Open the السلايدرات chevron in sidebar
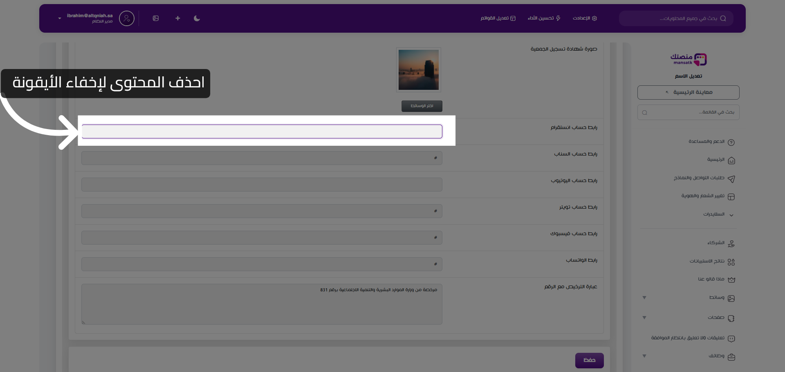Viewport: 785px width, 372px height. click(731, 214)
